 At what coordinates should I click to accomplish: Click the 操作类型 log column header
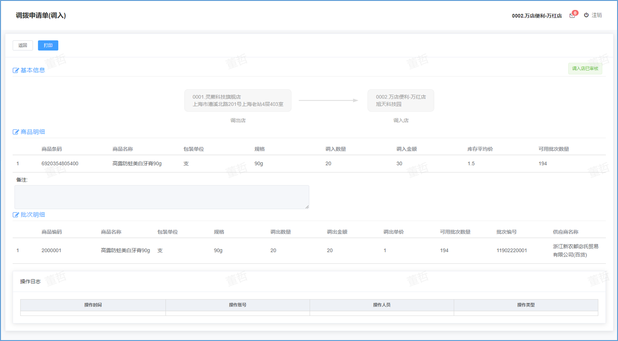[525, 305]
